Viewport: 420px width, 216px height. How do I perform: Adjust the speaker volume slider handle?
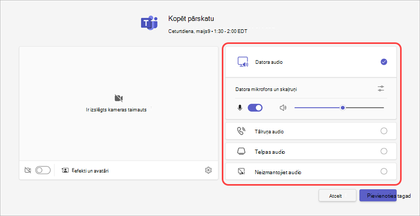(342, 108)
